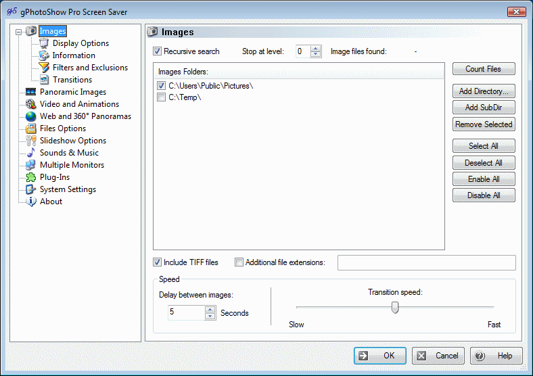Increase the delay between images
Viewport: 533px width, 376px height.
(x=210, y=309)
